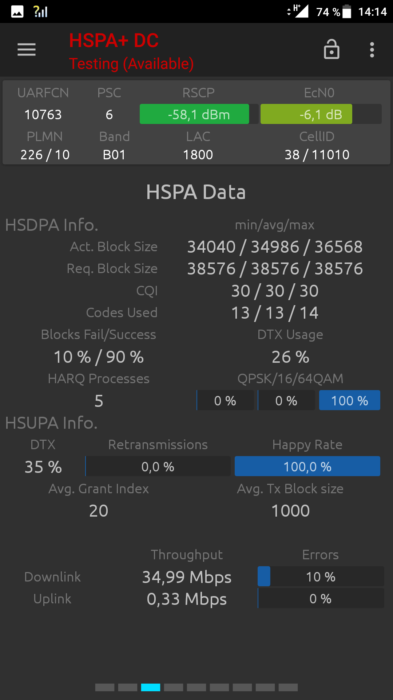393x700 pixels.
Task: Select the first page indicator
Action: [105, 687]
